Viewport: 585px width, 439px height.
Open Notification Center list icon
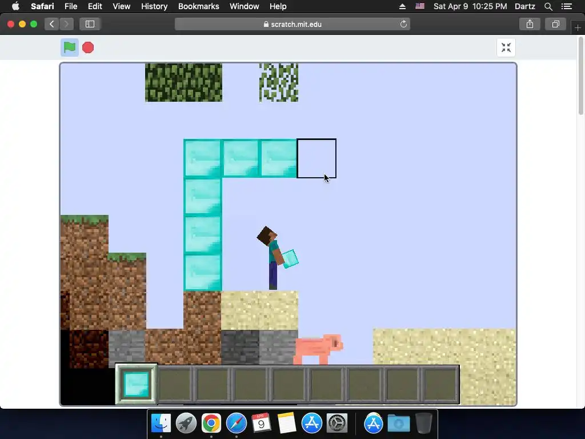pos(566,6)
